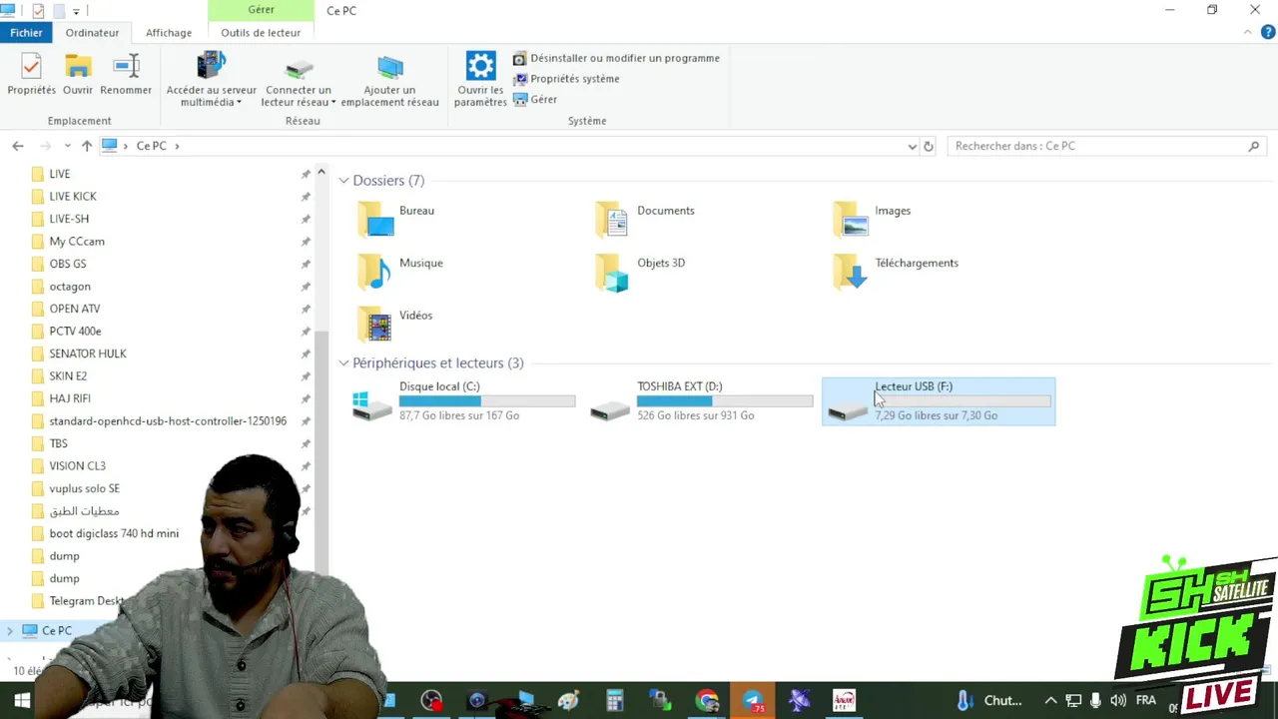1278x719 pixels.
Task: Open the HAJ RIFI sidebar folder
Action: point(70,398)
